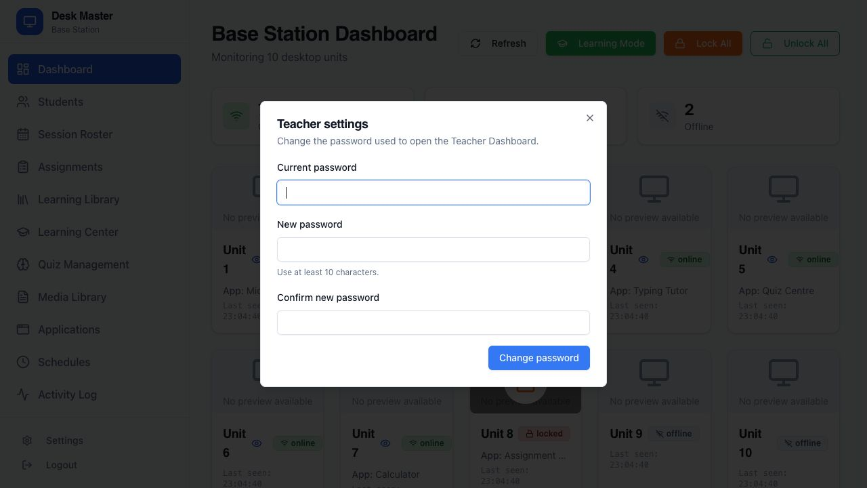This screenshot has height=488, width=867.
Task: Click the Dashboard grid icon in sidebar
Action: [23, 69]
